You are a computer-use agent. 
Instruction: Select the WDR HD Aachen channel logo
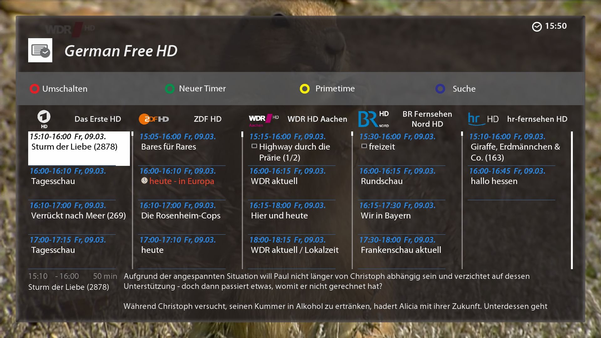264,120
